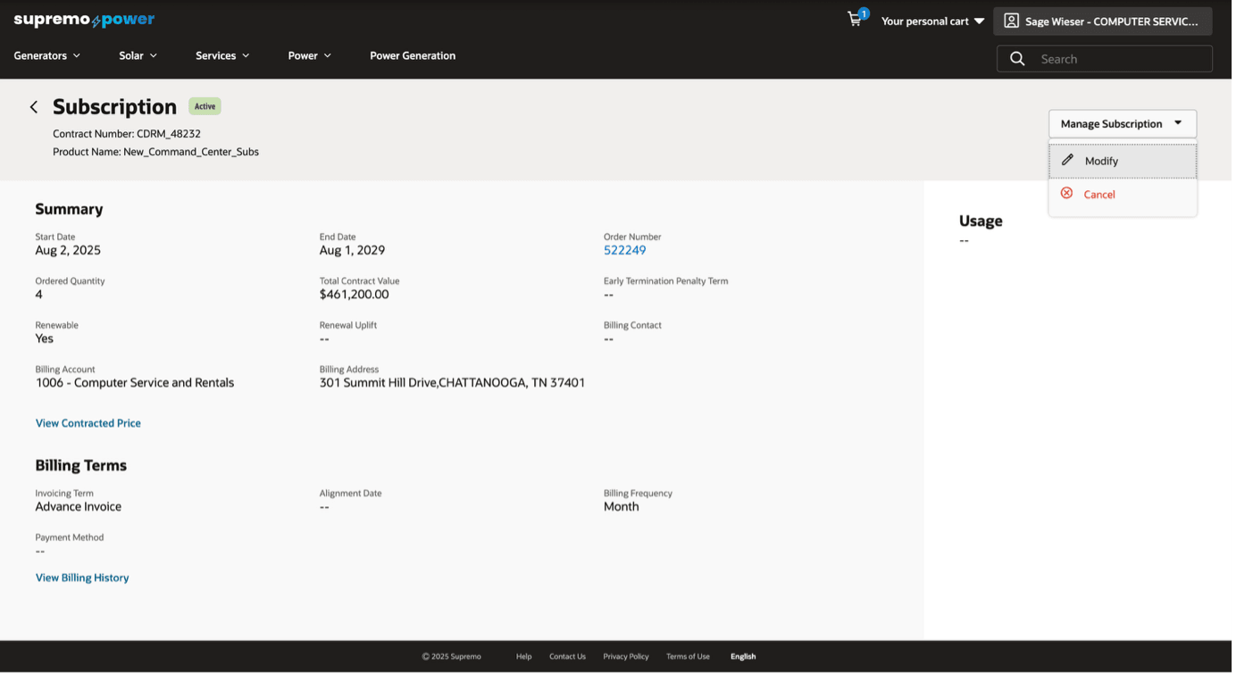Click the red circle icon next to Cancel

[1066, 193]
